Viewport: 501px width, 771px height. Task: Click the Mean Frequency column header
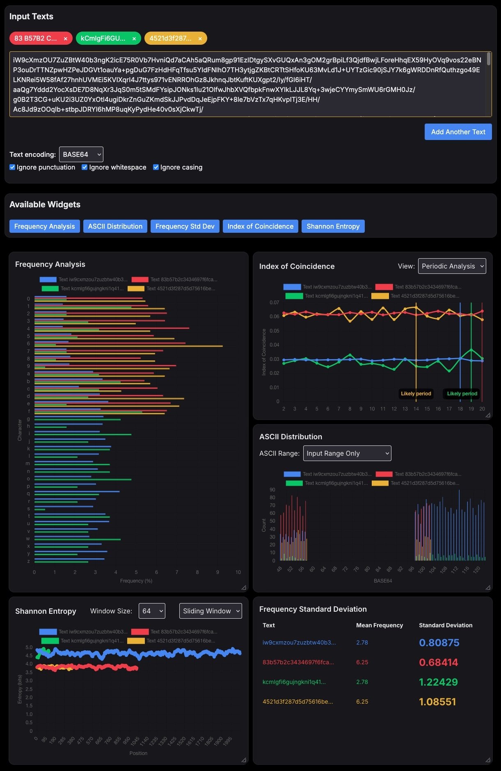click(x=380, y=625)
